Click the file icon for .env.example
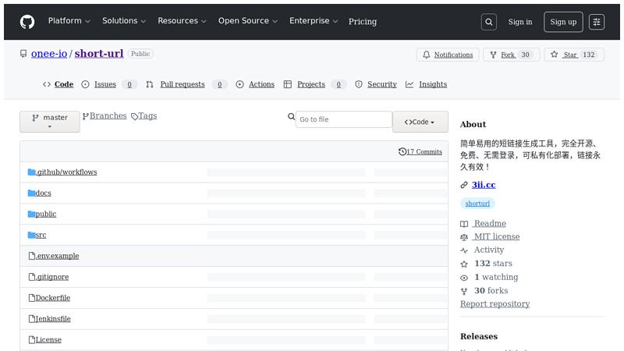 point(32,256)
